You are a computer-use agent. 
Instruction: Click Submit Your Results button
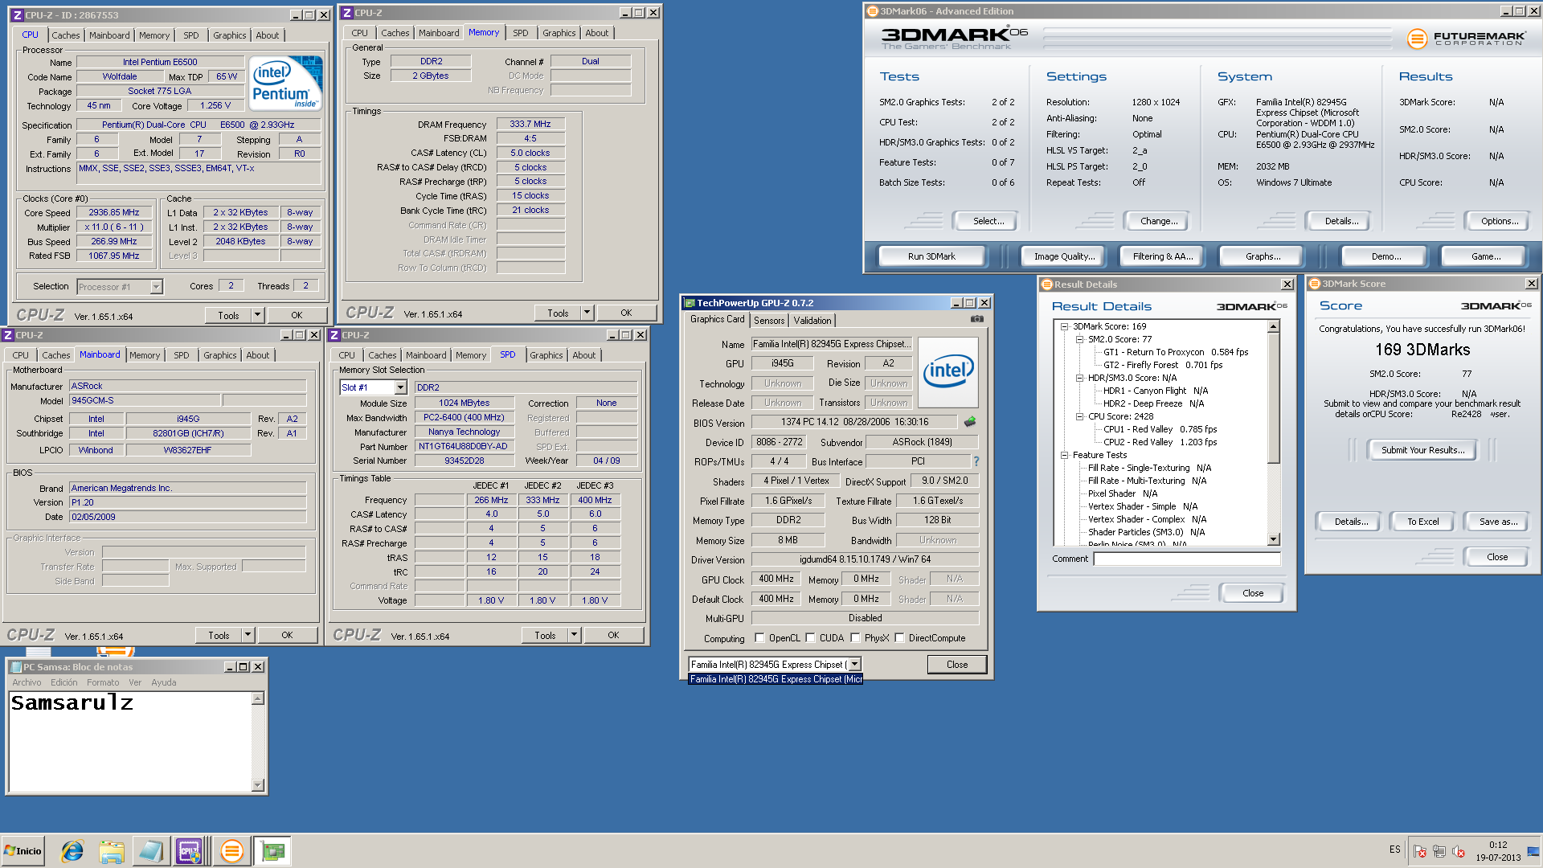[x=1422, y=450]
